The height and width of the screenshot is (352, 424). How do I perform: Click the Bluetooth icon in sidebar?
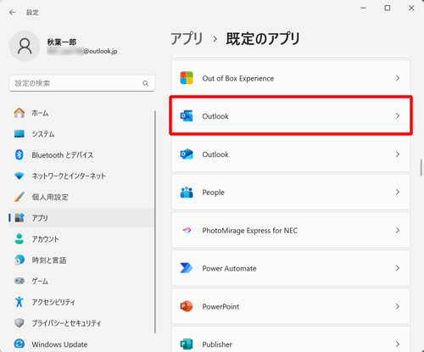pos(20,154)
